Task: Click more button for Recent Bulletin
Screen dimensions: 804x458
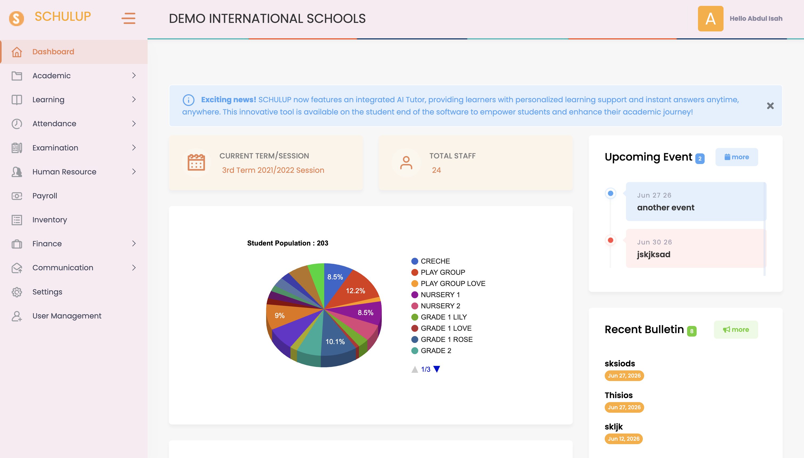Action: [736, 329]
